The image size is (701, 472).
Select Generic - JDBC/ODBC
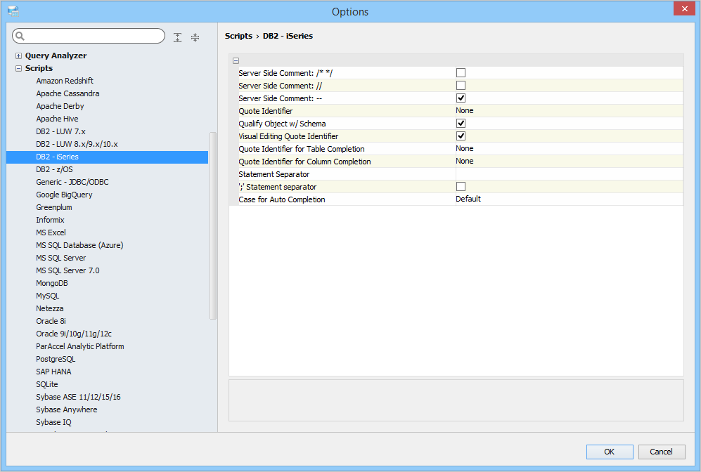click(72, 182)
